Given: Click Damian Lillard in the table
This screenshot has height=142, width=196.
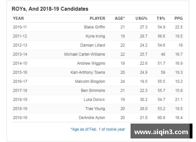Looking at the screenshot, I should (93, 45).
